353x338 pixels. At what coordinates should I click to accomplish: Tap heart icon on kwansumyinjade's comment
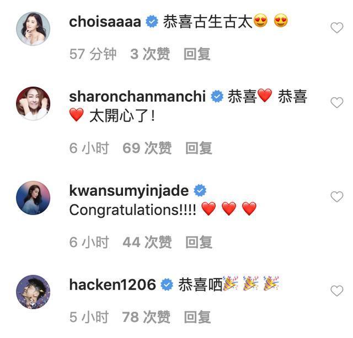click(337, 197)
